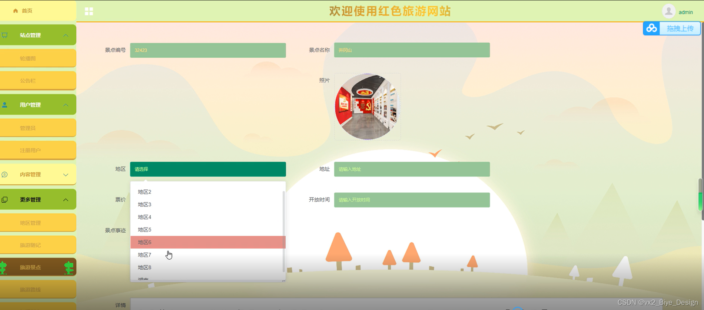The image size is (704, 310).
Task: Click the 景点名称 input field
Action: point(412,50)
